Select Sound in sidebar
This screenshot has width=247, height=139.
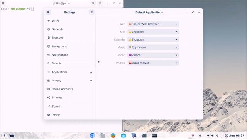pos(69,107)
